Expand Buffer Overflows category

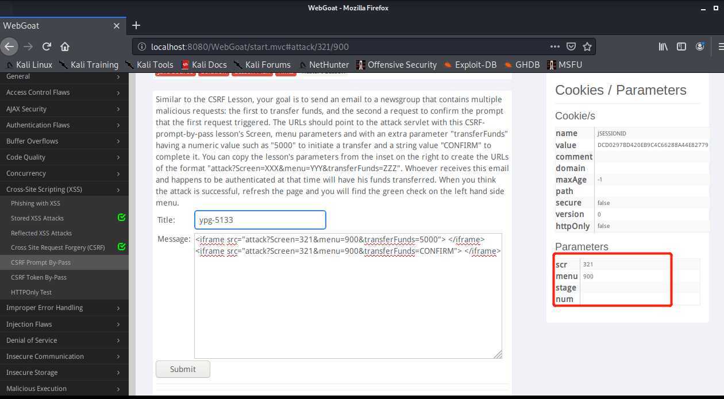[x=64, y=141]
